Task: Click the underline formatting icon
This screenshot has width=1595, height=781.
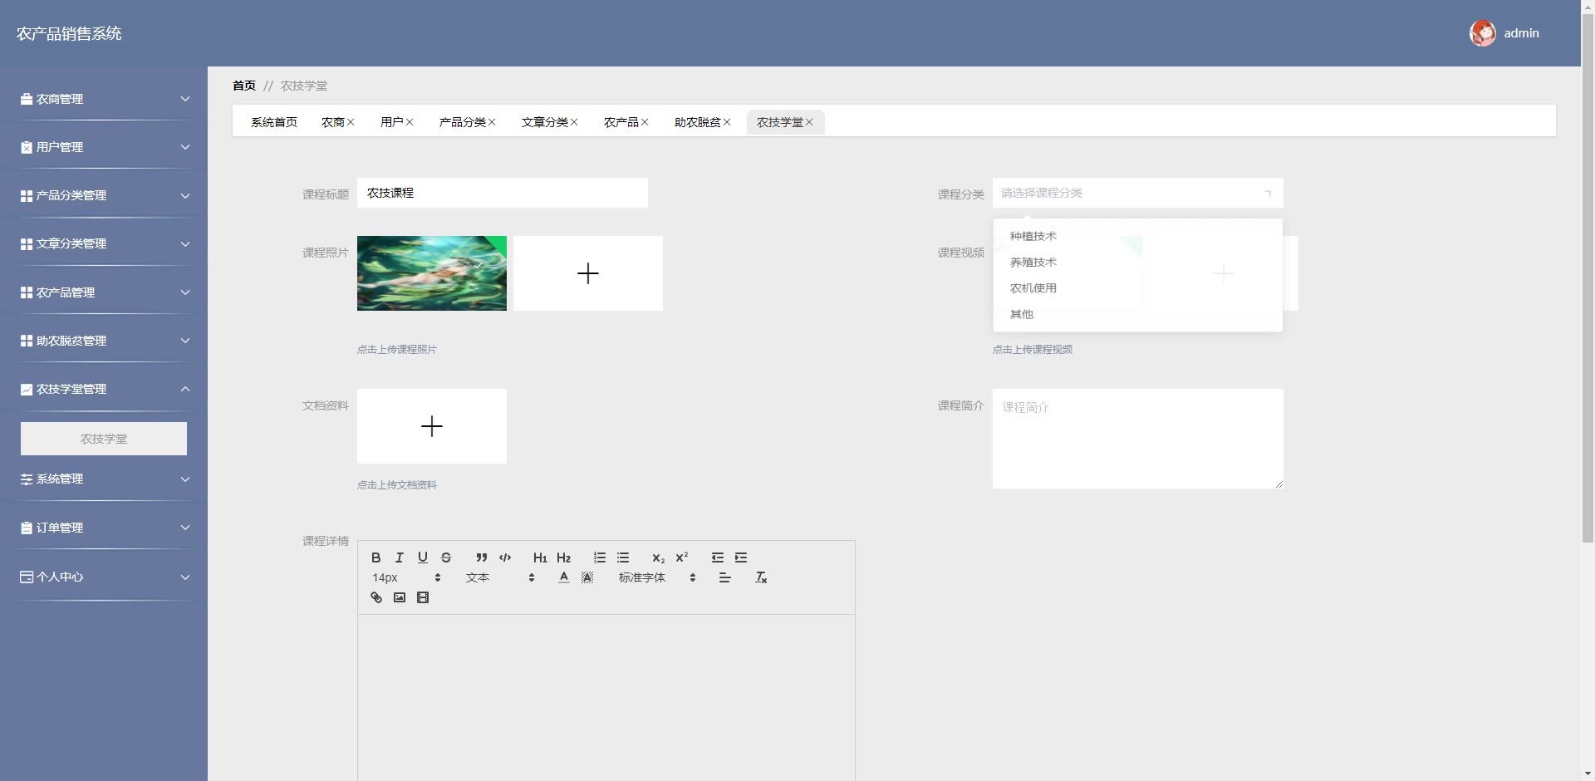Action: click(x=422, y=558)
